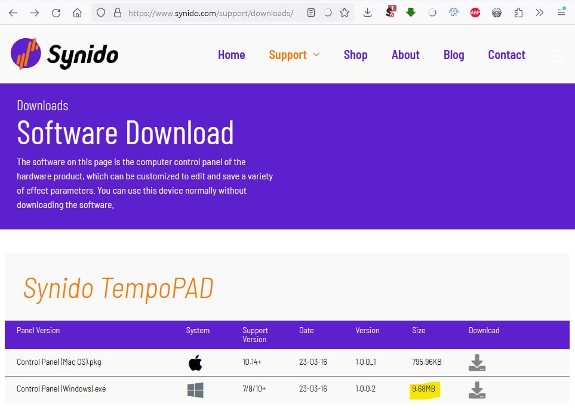Navigate to the Contact page
This screenshot has height=410, width=575.
pos(506,55)
